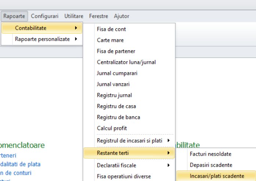The width and height of the screenshot is (256, 181).
Task: Select Facturi nesoldate from submenu
Action: click(x=210, y=154)
